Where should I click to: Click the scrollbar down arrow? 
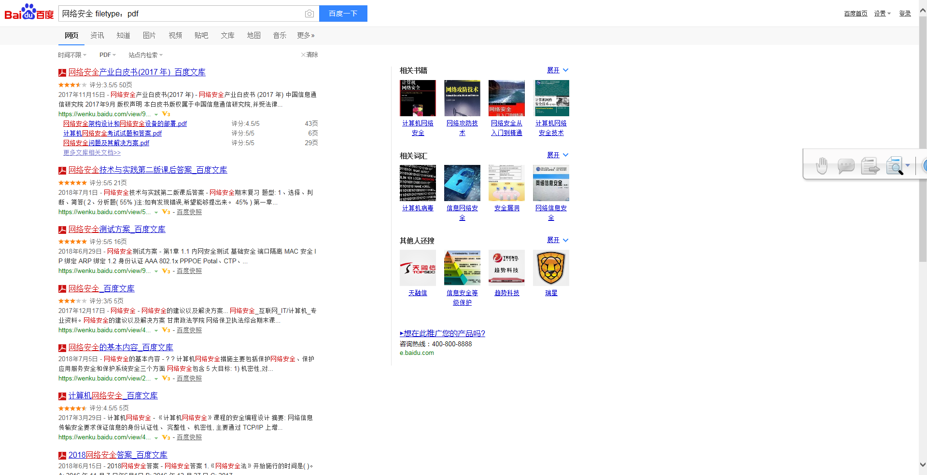coord(923,465)
